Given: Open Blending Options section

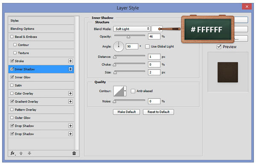Looking at the screenshot, I should [41, 28].
